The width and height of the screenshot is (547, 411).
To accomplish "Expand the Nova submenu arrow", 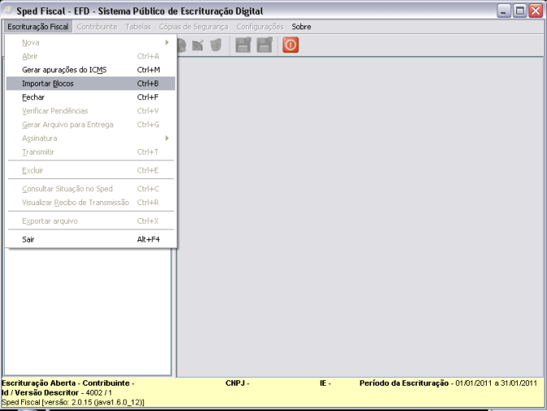I will click(167, 42).
